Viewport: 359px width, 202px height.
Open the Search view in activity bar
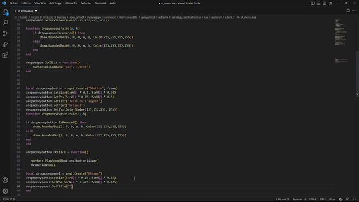(5, 22)
